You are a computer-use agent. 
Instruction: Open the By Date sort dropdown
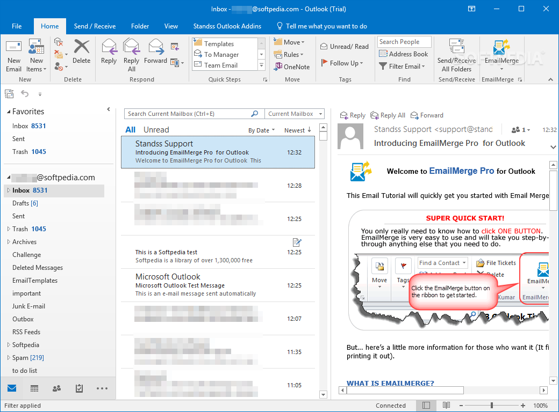click(261, 130)
